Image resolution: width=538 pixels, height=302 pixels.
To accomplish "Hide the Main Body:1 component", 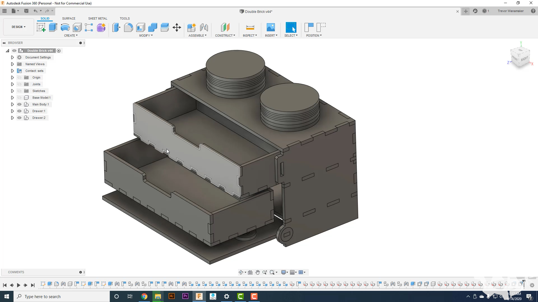I will [x=19, y=104].
